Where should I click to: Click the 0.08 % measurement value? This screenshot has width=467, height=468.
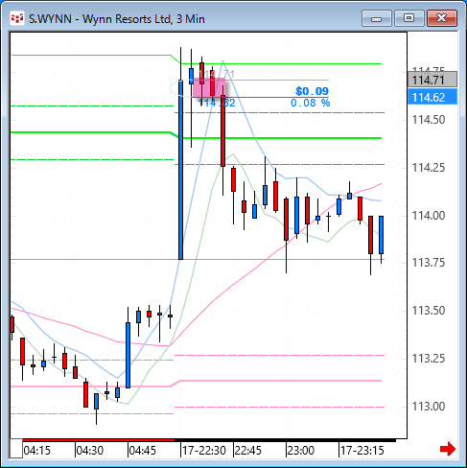[x=310, y=103]
